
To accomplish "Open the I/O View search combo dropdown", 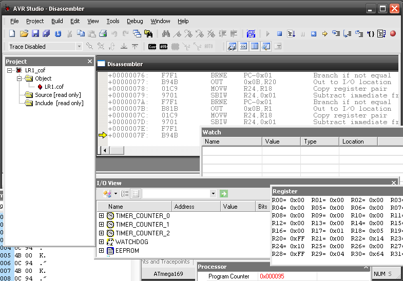I will pos(213,194).
